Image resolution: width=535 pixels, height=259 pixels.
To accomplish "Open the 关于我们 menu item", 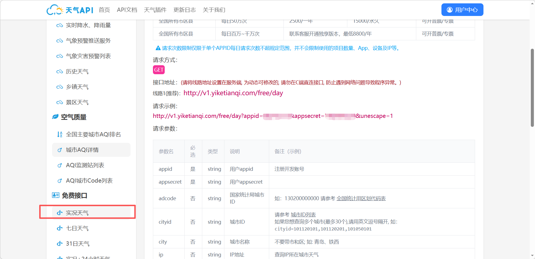I will (x=214, y=10).
